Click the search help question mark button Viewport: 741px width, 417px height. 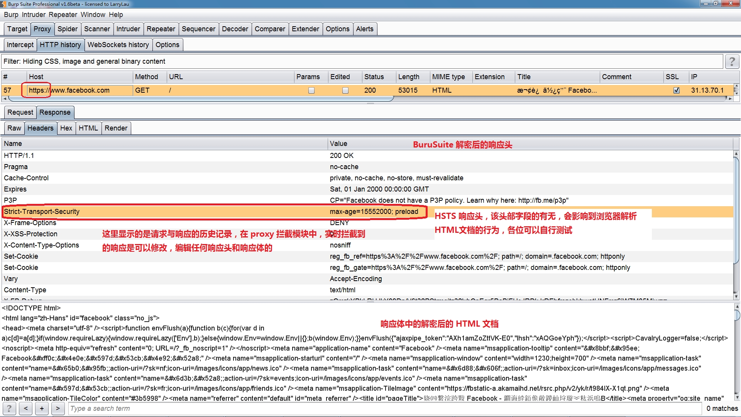(x=9, y=408)
